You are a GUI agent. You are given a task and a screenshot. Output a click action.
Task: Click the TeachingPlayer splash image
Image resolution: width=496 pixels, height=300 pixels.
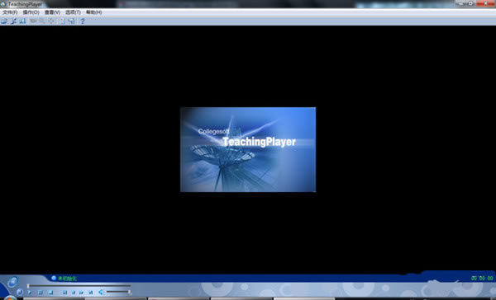(x=248, y=149)
